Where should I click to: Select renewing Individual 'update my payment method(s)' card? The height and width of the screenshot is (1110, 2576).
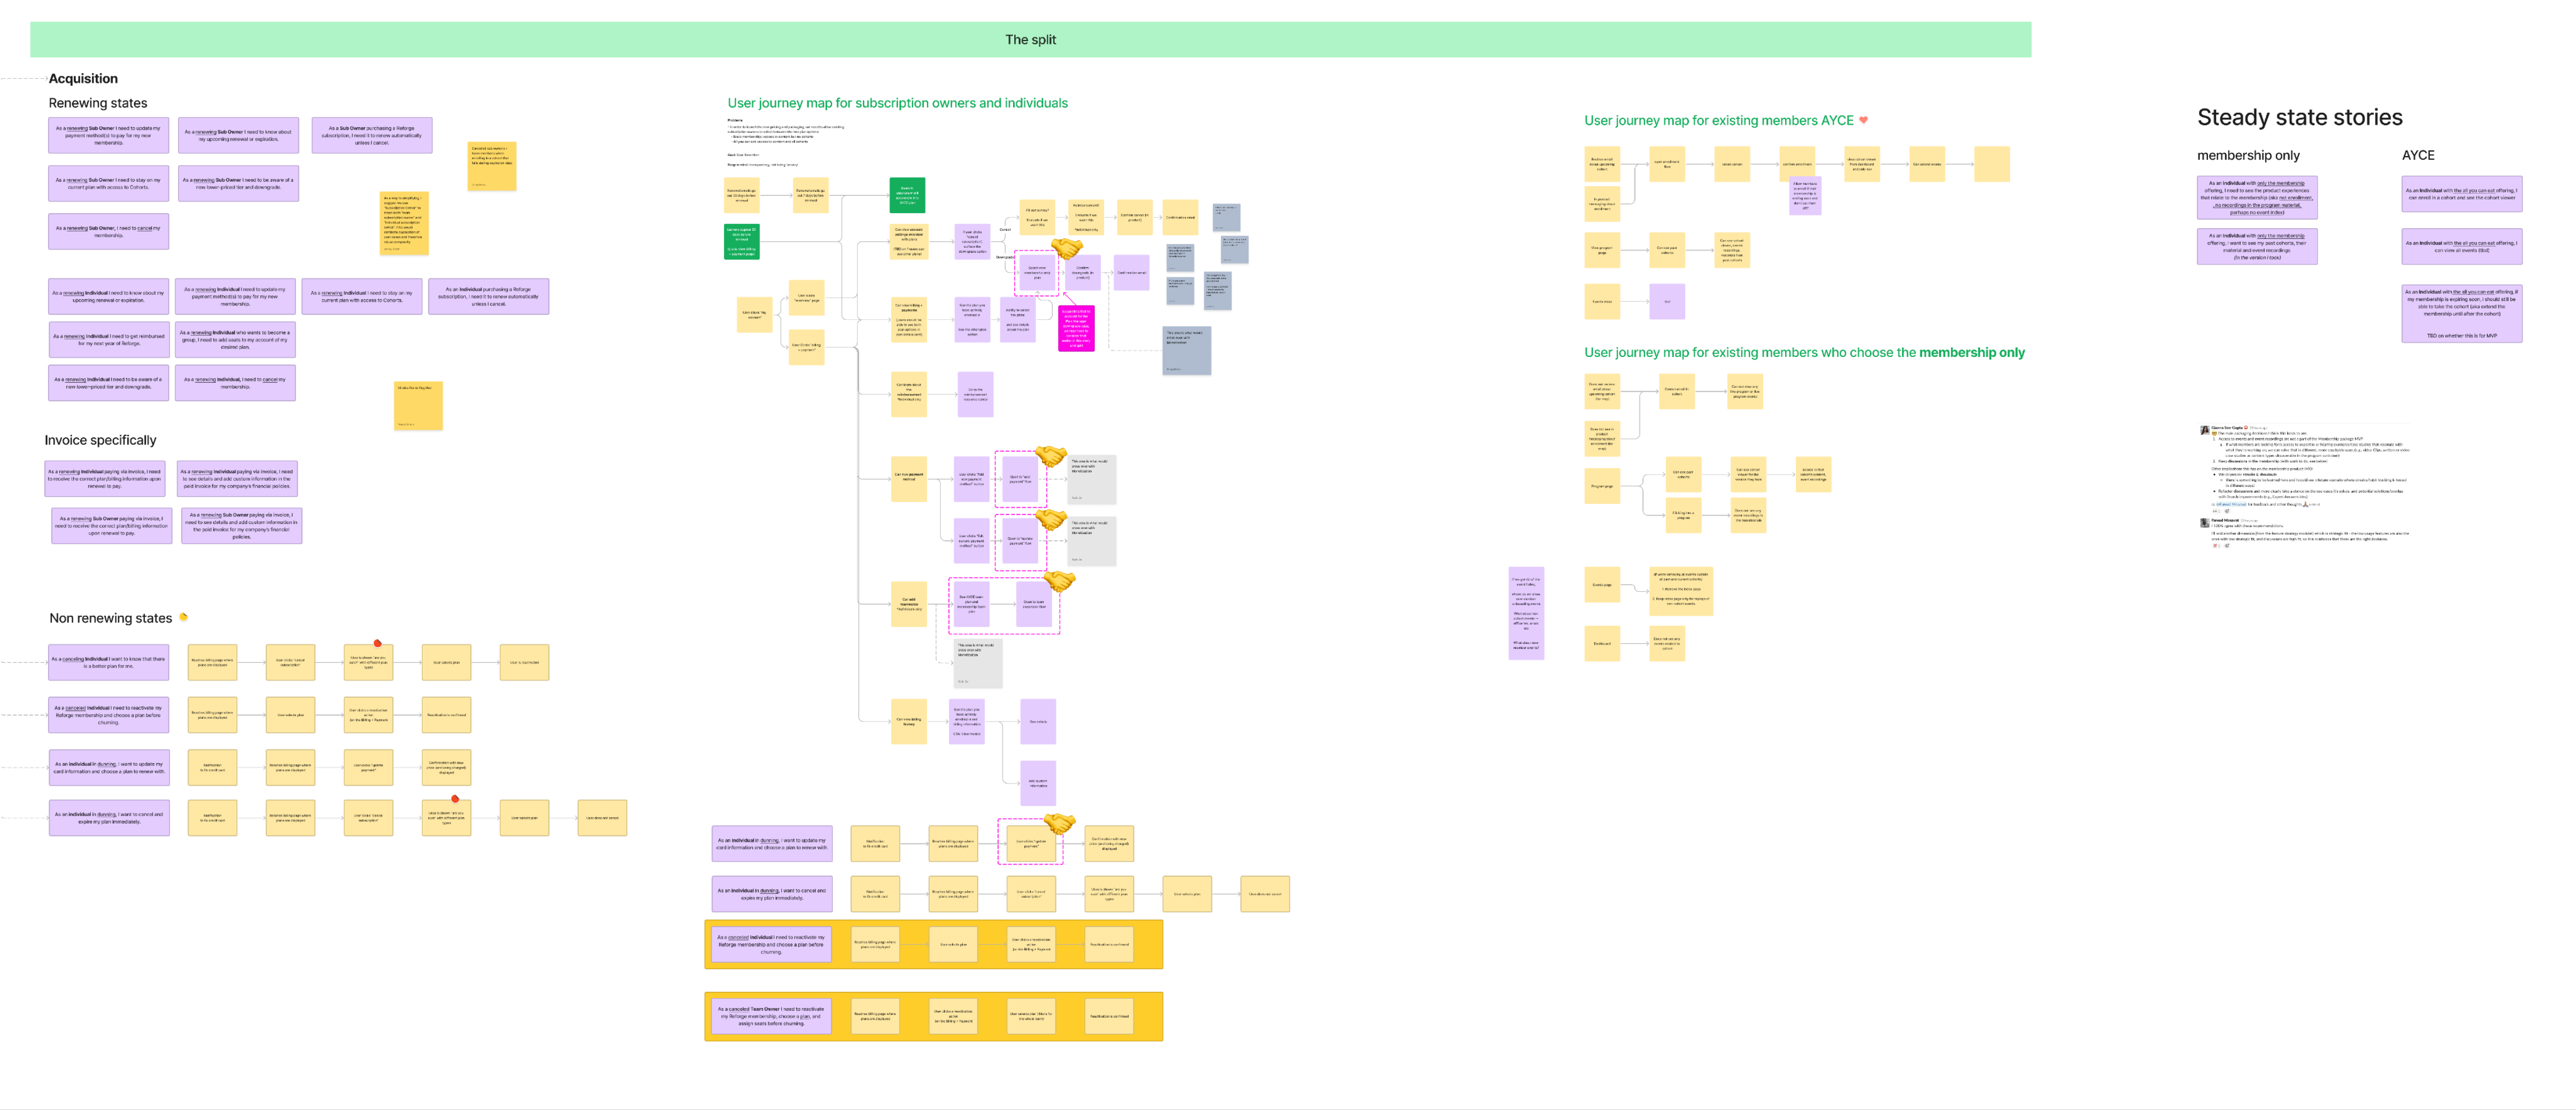[235, 297]
